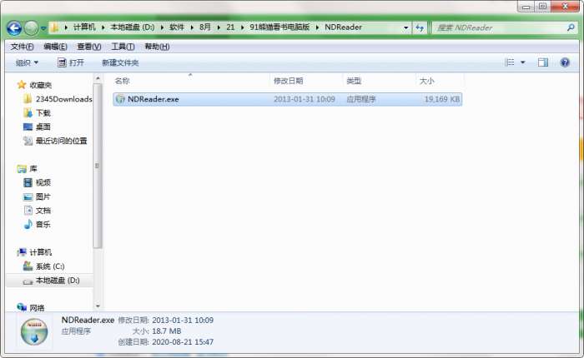Click the change view icon
584x358 pixels.
coord(510,62)
